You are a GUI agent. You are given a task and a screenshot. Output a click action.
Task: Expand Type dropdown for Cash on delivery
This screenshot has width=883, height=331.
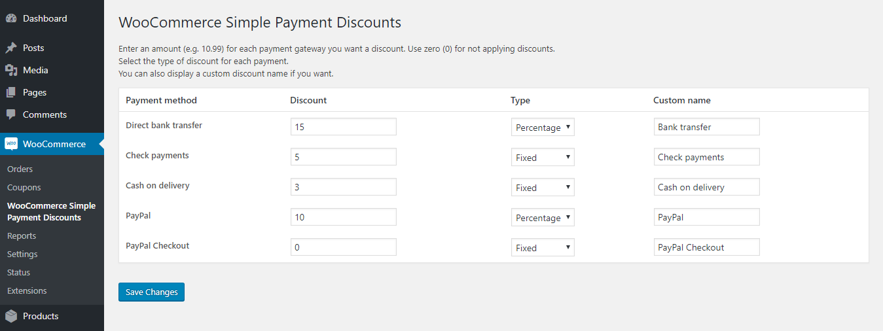(543, 188)
